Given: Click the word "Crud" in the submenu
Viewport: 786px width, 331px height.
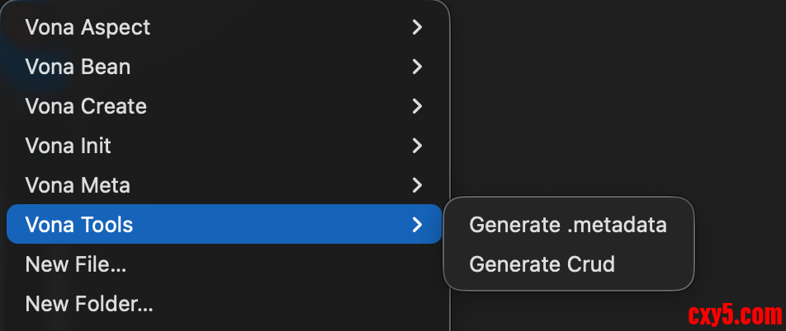Looking at the screenshot, I should (591, 264).
